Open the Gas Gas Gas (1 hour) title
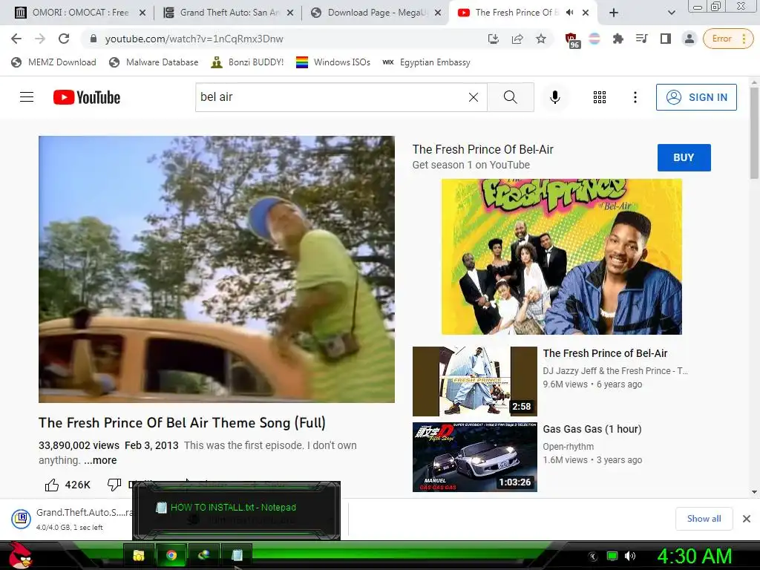The width and height of the screenshot is (760, 570). 592,429
